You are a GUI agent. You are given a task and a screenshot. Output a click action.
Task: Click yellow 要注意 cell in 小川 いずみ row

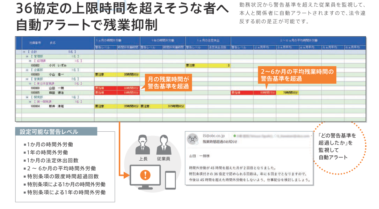196,65
